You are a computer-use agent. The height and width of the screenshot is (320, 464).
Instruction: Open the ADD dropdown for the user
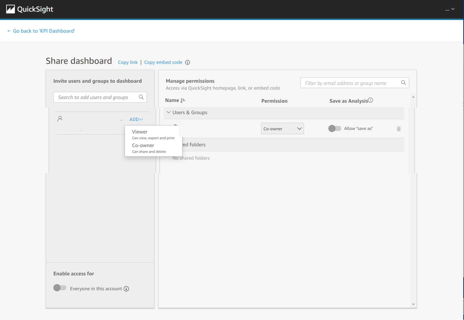pos(136,119)
